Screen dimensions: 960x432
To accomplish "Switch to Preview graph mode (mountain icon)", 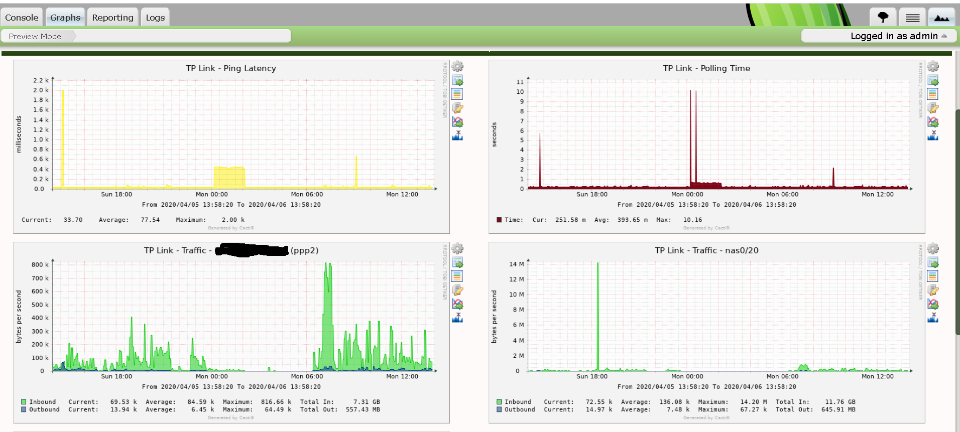I will point(941,18).
